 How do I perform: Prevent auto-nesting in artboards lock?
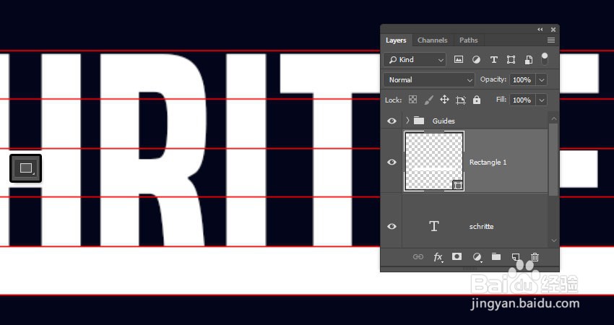pyautogui.click(x=461, y=100)
